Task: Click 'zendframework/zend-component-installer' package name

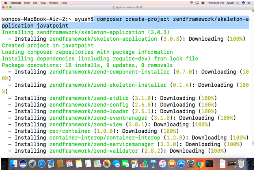Action: click(x=110, y=72)
